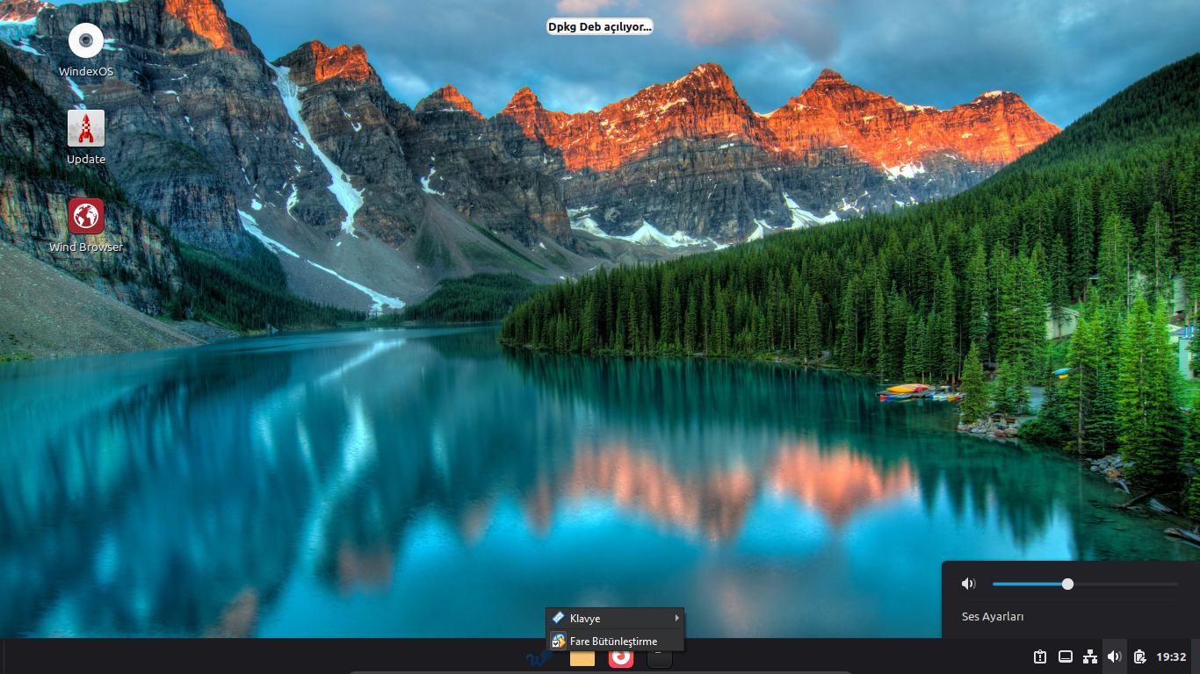Open the Klavye submenu entry

click(615, 619)
